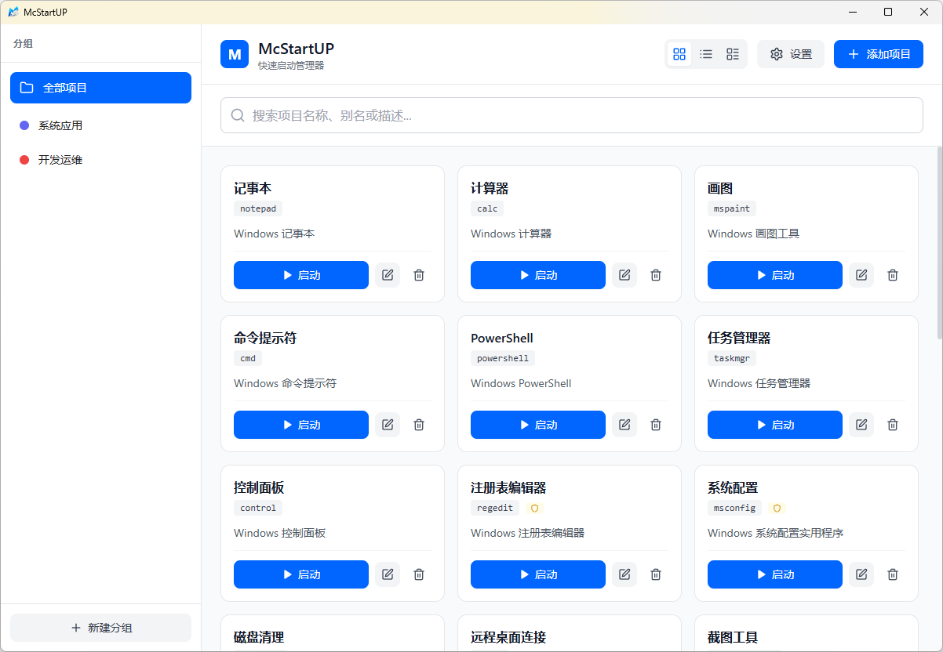This screenshot has width=943, height=652.
Task: Create a new group with 新建分组
Action: click(100, 628)
